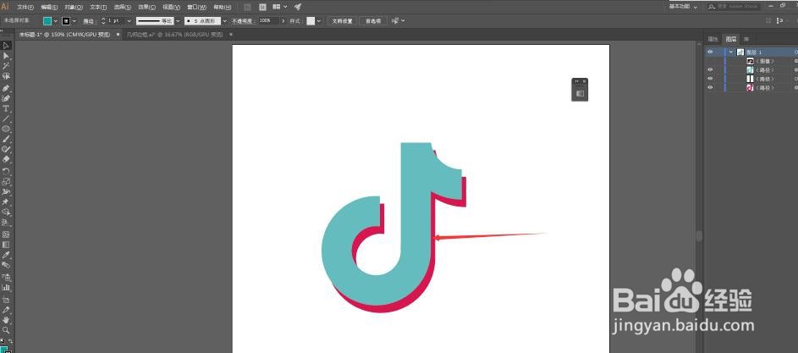The width and height of the screenshot is (798, 353).
Task: Select the Rotate tool
Action: pos(6,171)
